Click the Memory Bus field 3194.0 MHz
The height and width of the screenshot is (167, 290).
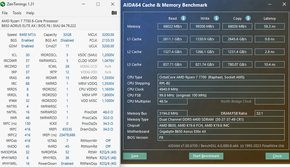click(173, 113)
